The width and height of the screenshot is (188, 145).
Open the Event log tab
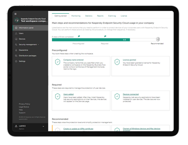click(112, 16)
